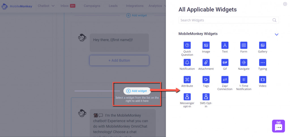Viewport: 290px width, 137px height.
Task: Focus the Search Widgets field
Action: (225, 20)
